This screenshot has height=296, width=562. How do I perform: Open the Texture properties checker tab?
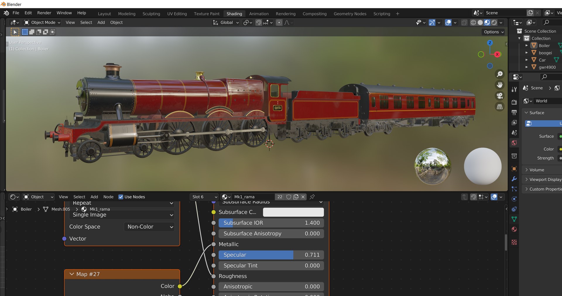pos(514,242)
